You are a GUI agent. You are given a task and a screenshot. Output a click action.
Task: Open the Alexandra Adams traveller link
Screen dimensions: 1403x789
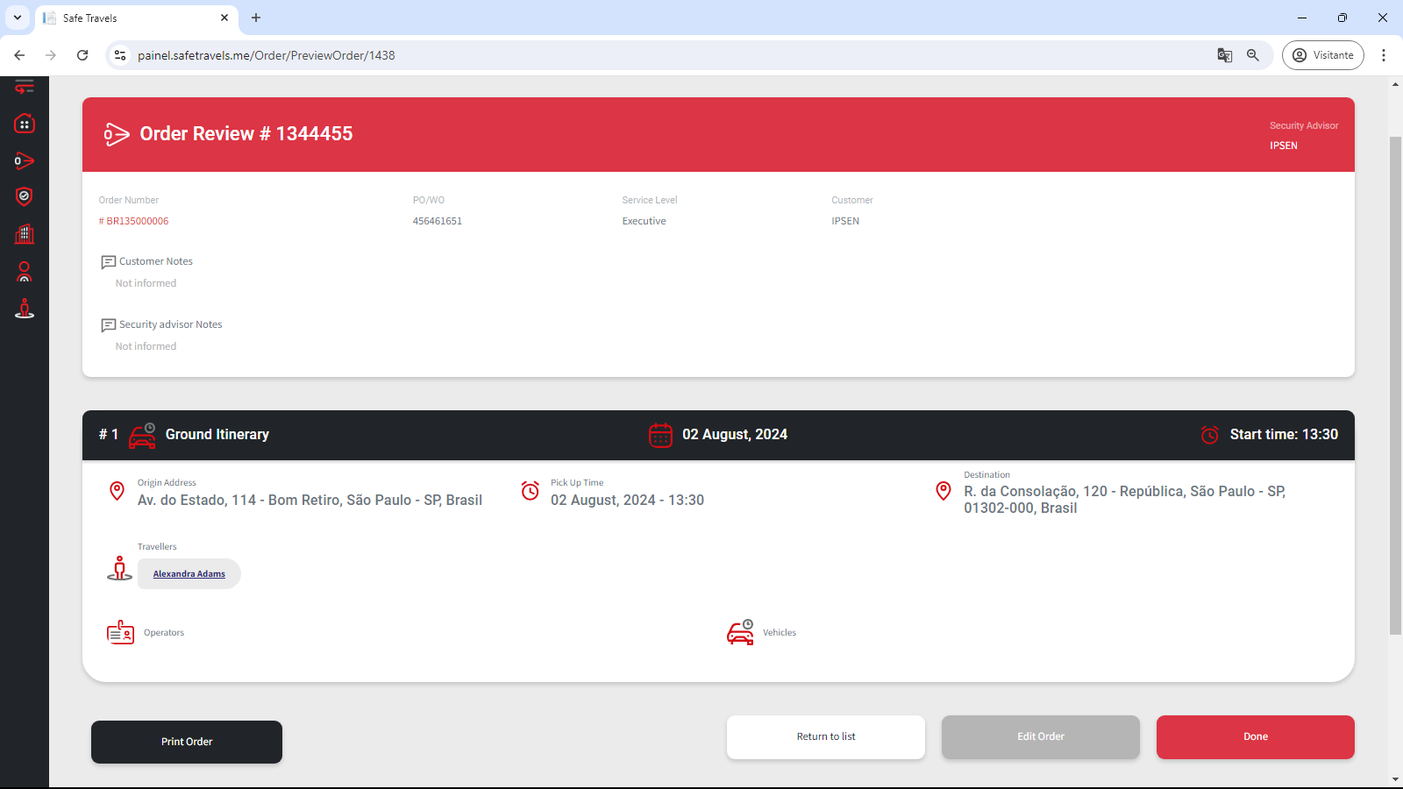pyautogui.click(x=189, y=574)
